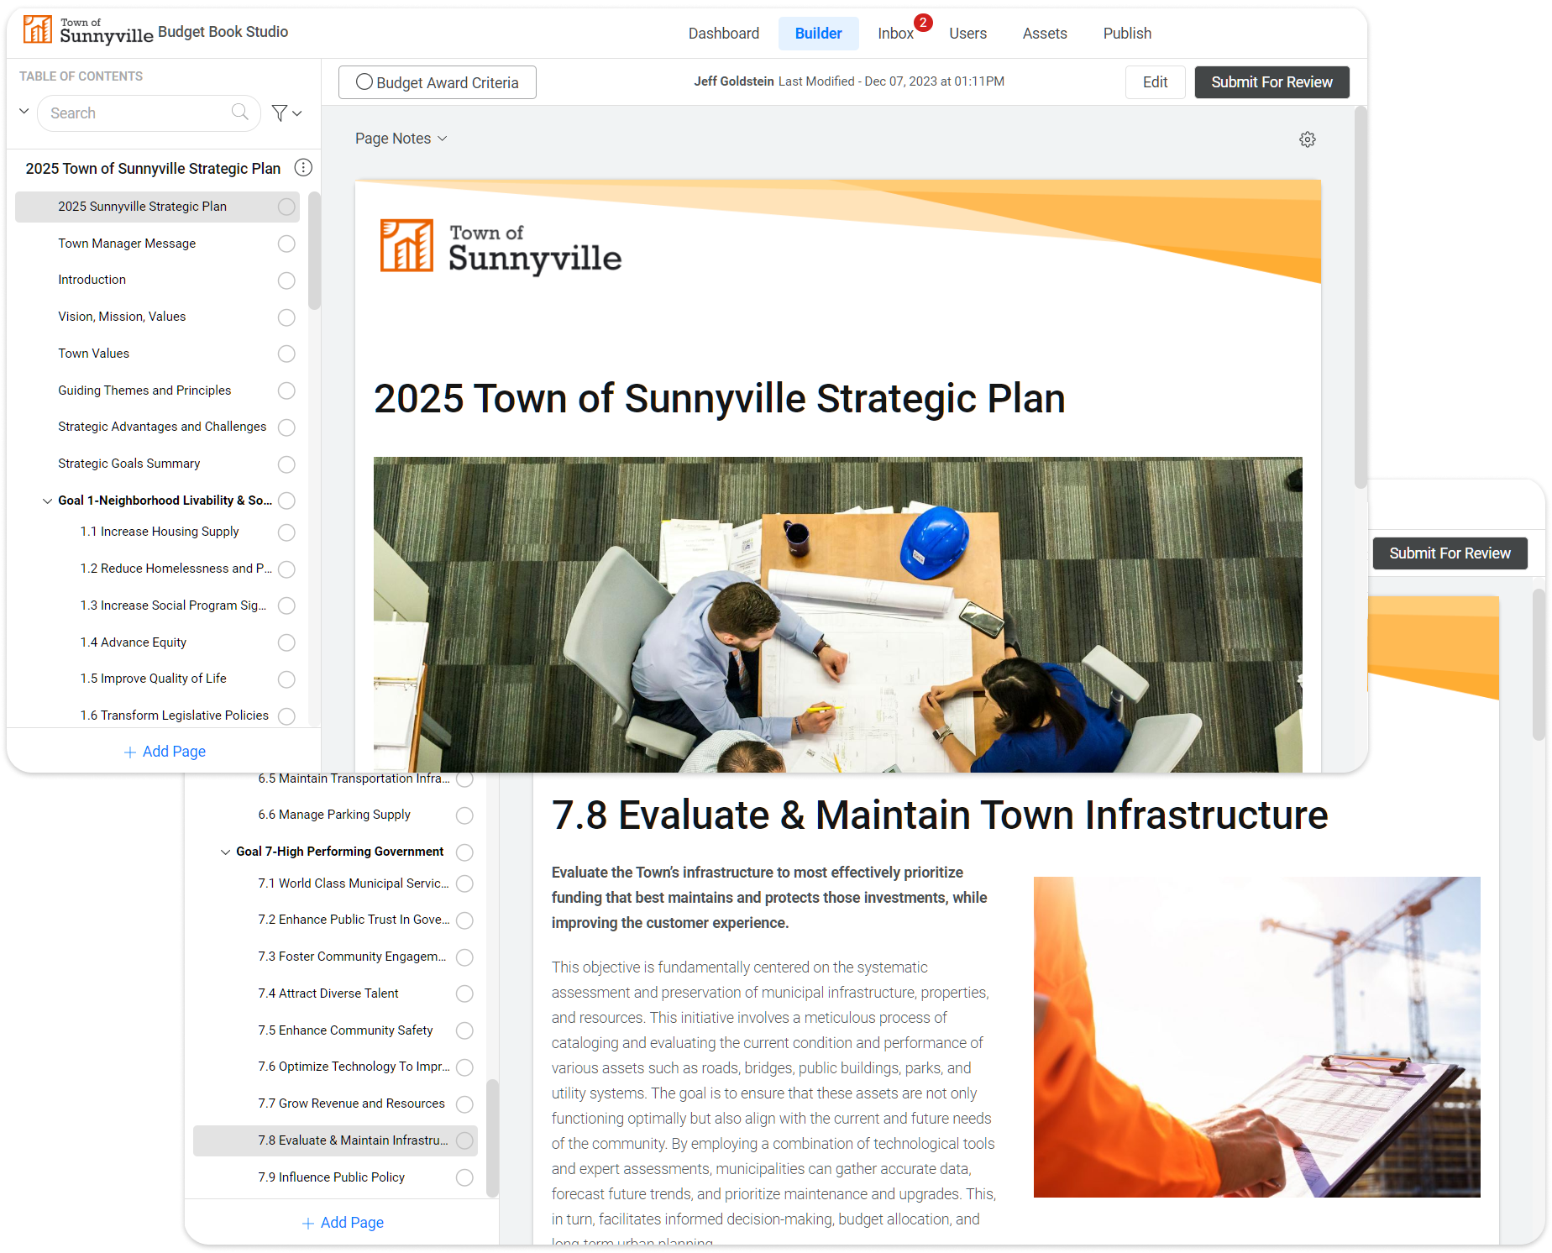Select the Budget Award Criteria radio button
The height and width of the screenshot is (1253, 1552).
[364, 82]
